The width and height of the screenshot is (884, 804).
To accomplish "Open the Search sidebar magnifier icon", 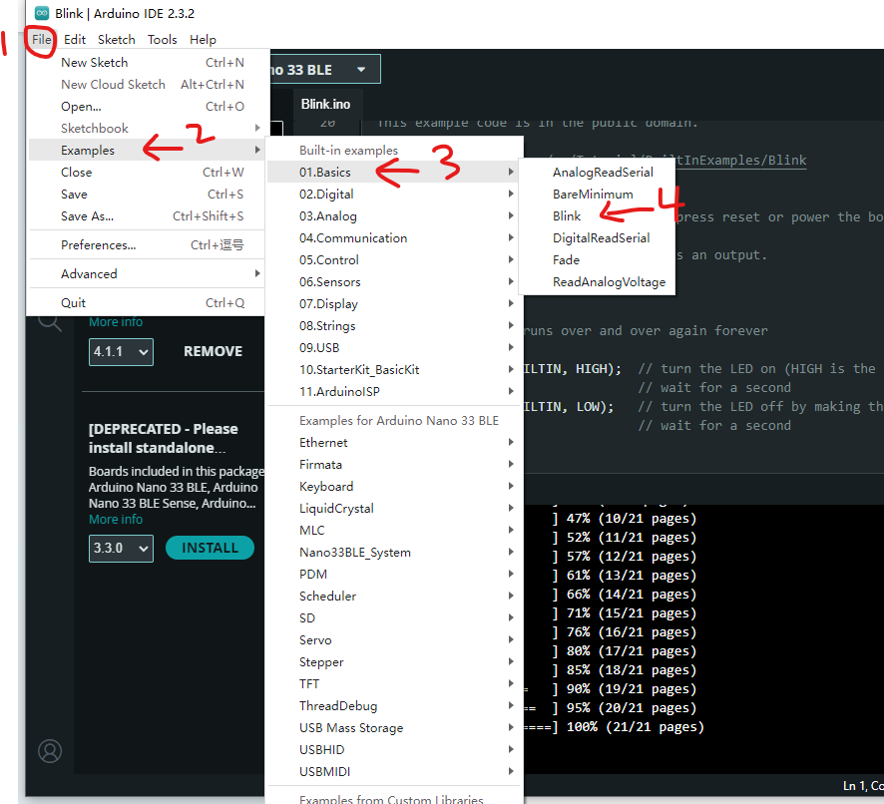I will tap(49, 321).
